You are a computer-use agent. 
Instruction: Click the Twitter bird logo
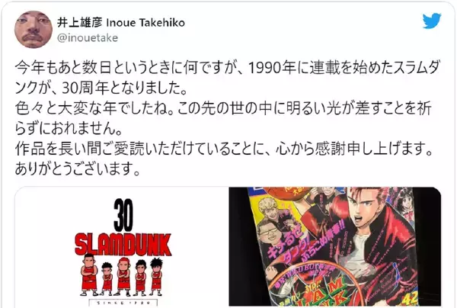[432, 21]
